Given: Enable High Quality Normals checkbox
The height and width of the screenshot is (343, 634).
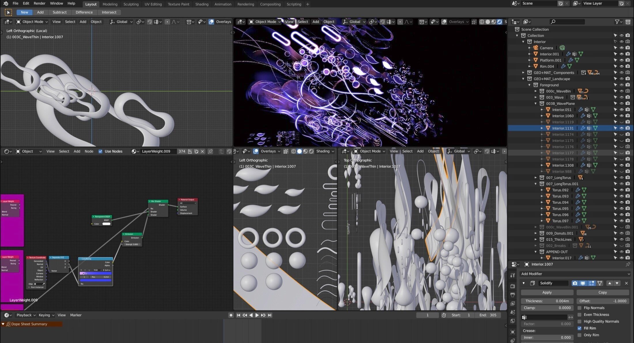Looking at the screenshot, I should 580,321.
